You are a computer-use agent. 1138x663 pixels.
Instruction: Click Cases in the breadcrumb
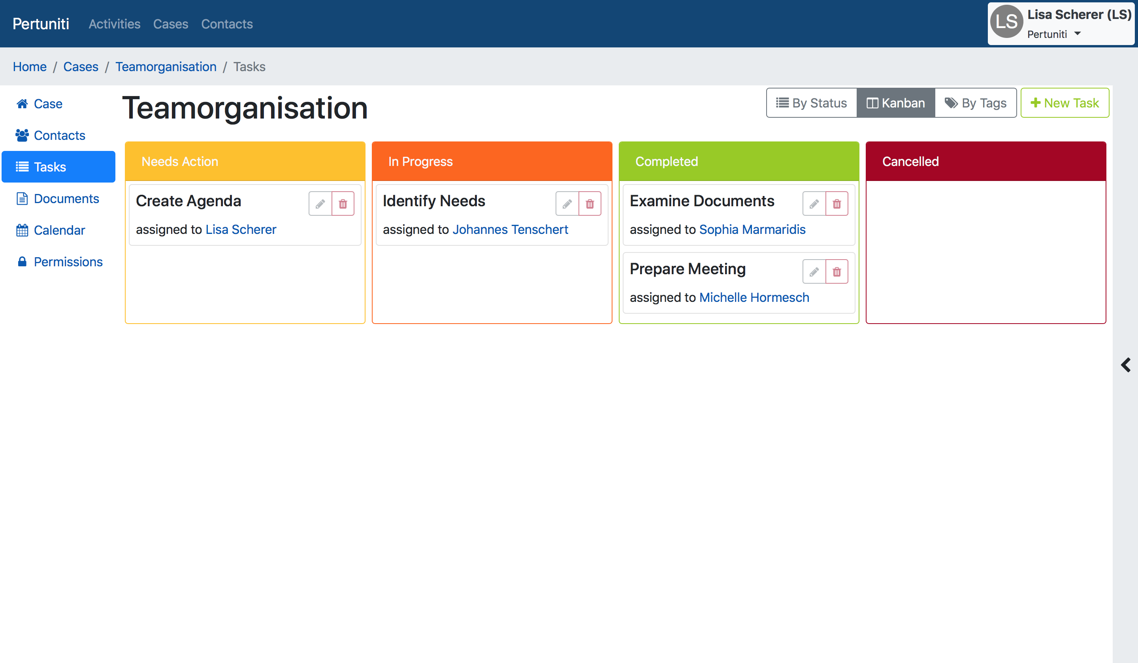(80, 66)
